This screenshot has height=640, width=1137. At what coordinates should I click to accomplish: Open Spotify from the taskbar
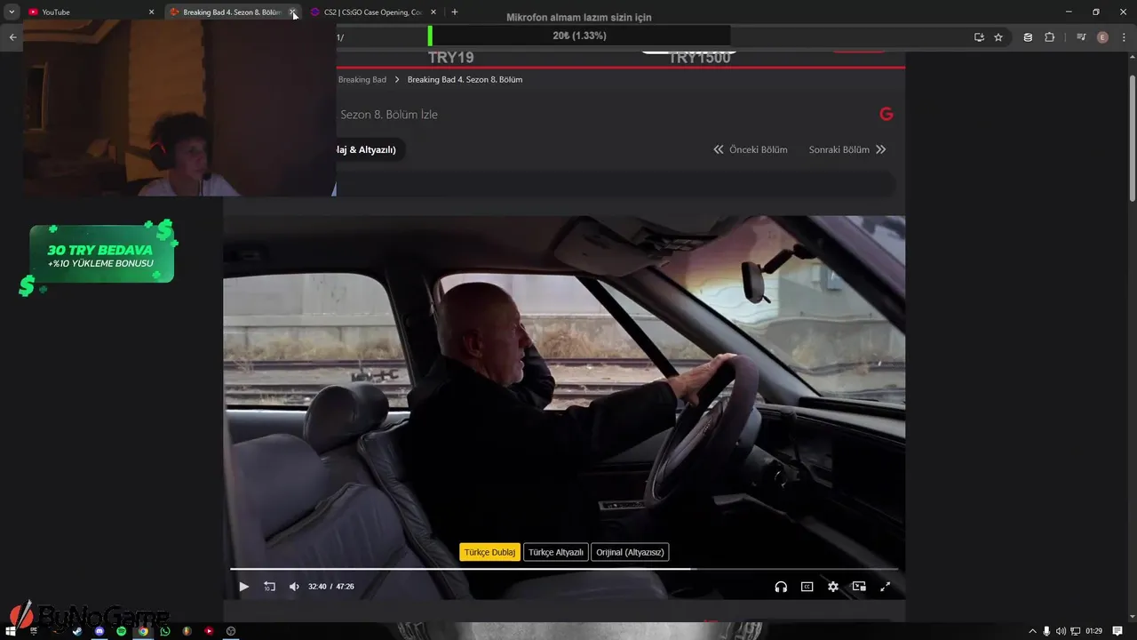coord(122,631)
